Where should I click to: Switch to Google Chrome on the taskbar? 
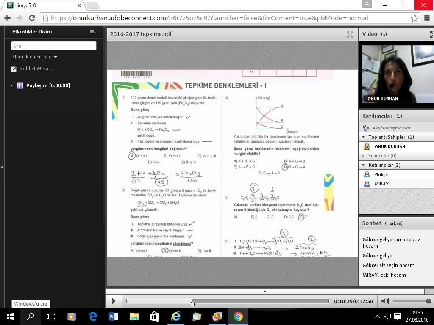click(238, 317)
